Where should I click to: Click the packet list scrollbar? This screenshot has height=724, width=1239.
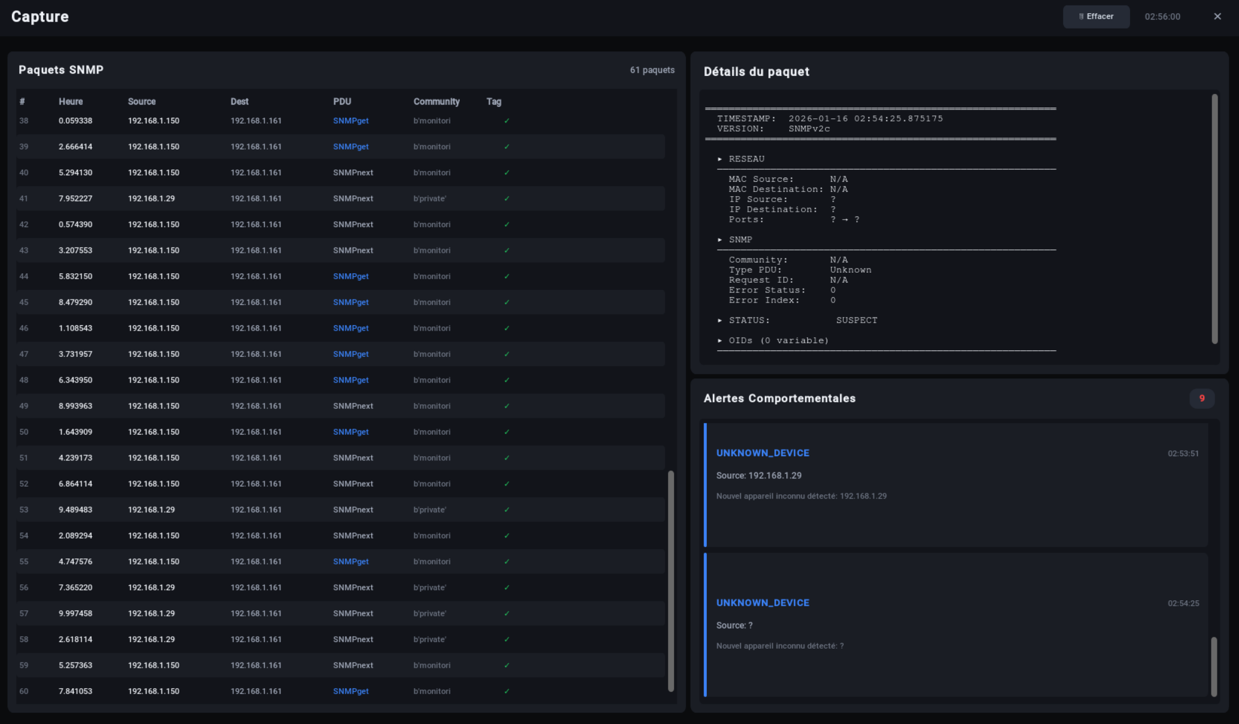tap(671, 580)
